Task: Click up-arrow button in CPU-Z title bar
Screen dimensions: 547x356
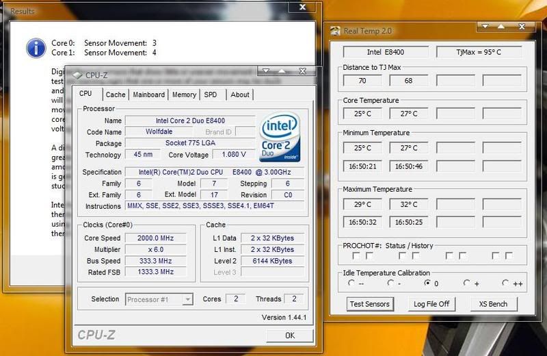Action: [x=282, y=71]
